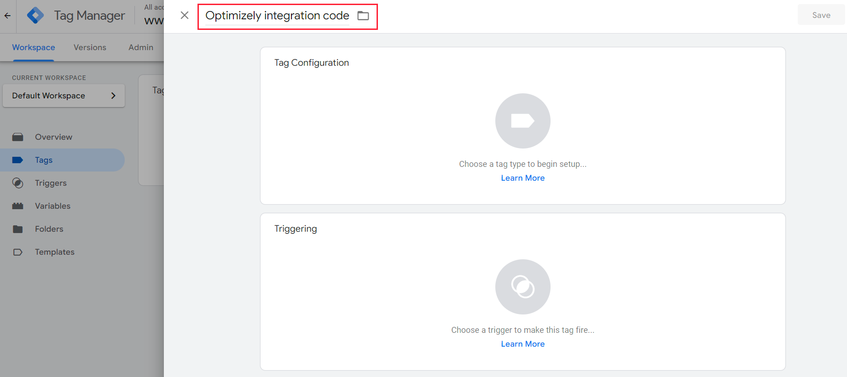This screenshot has height=377, width=847.
Task: Close the tag editor panel
Action: pos(185,16)
